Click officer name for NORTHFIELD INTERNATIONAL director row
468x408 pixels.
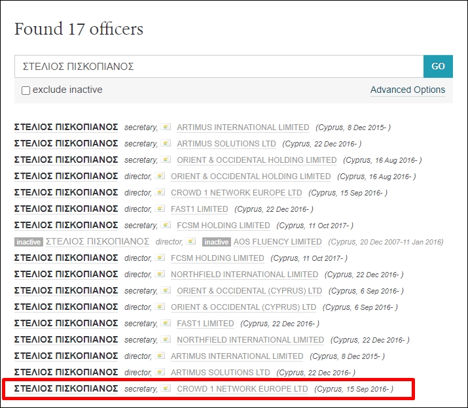pyautogui.click(x=66, y=275)
